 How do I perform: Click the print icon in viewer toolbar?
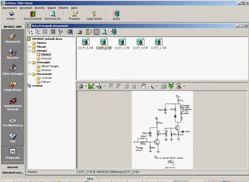click(x=81, y=86)
